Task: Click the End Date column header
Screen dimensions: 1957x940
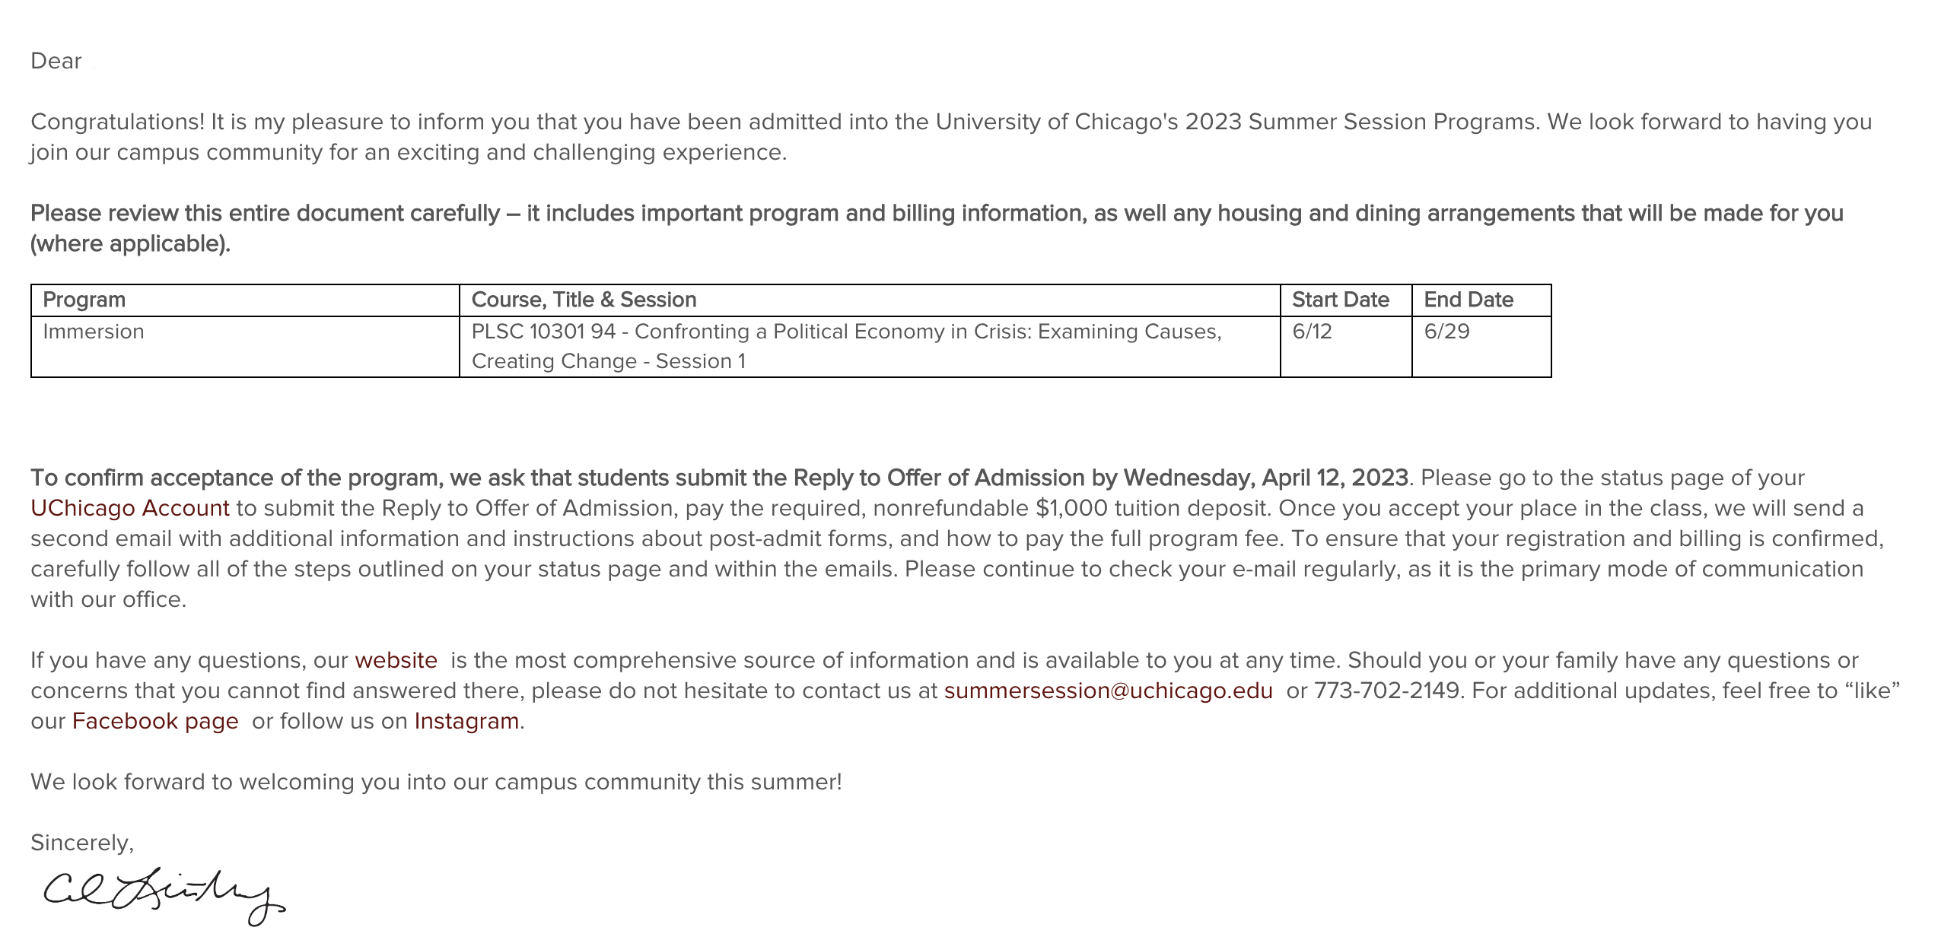Action: 1468,300
